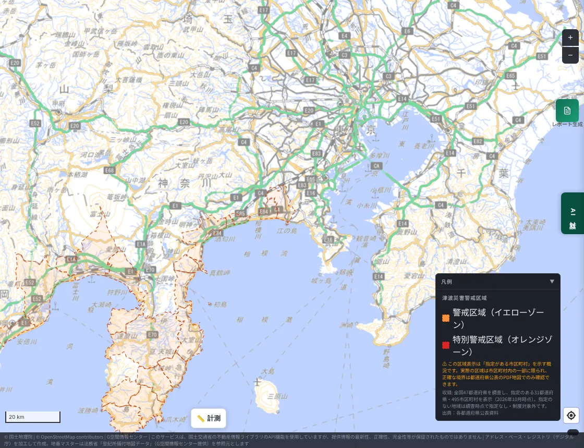Click the 大菩薩嶺 mountain label
584x448 pixels.
128,80
